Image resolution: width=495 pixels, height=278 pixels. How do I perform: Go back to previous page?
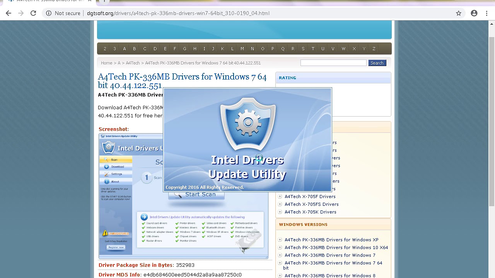pos(9,13)
